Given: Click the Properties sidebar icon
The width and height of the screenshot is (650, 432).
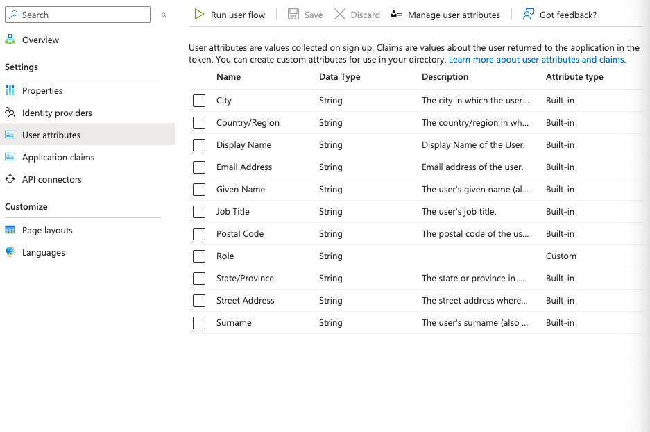Looking at the screenshot, I should (x=10, y=90).
